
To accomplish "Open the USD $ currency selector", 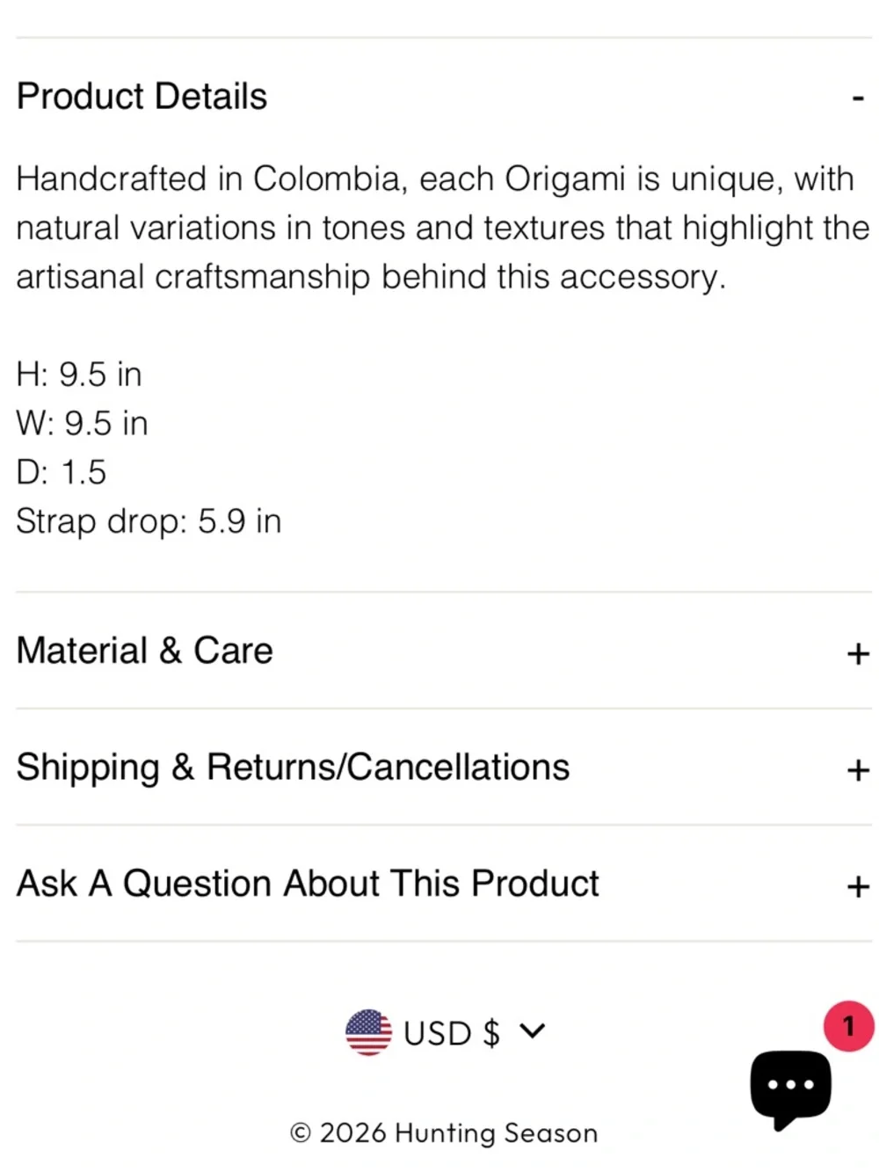I will click(452, 1032).
